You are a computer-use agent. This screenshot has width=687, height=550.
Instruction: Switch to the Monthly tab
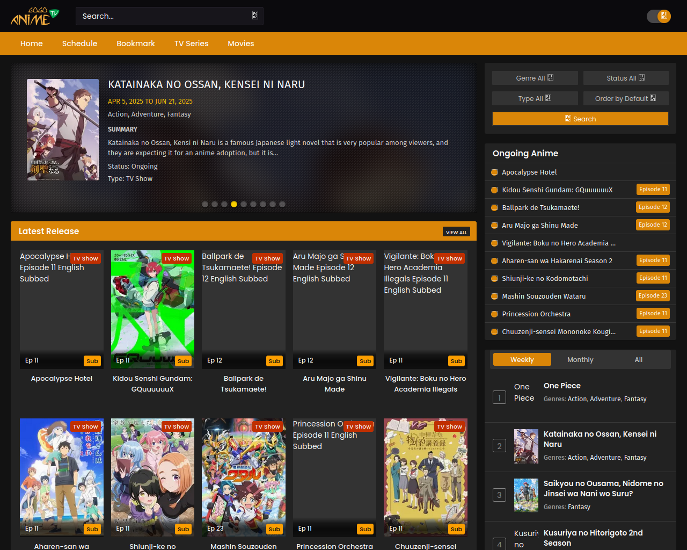tap(580, 359)
